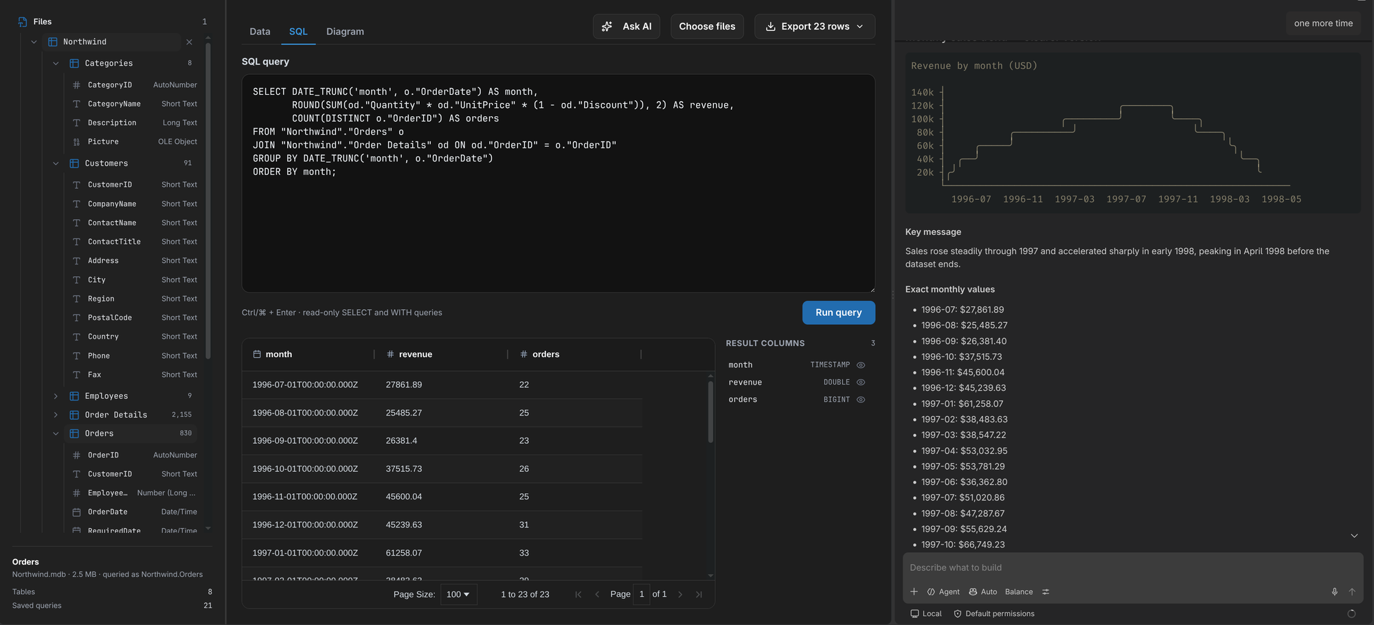
Task: Go to the first results page
Action: tap(578, 595)
